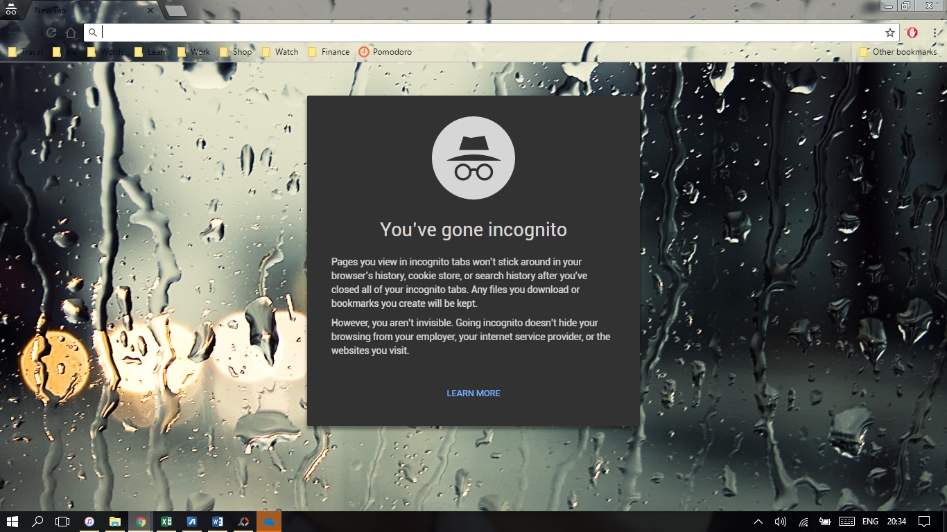The image size is (947, 532).
Task: Show hidden system tray icons
Action: pos(758,522)
